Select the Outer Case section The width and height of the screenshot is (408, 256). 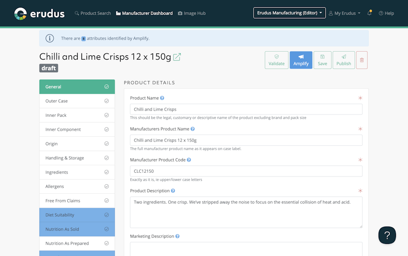pyautogui.click(x=77, y=101)
